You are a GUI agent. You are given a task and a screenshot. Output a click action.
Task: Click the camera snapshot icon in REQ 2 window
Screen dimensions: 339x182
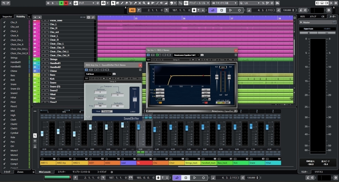point(202,55)
